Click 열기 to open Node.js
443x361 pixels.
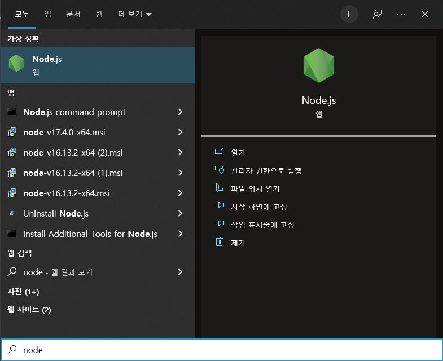pyautogui.click(x=238, y=152)
